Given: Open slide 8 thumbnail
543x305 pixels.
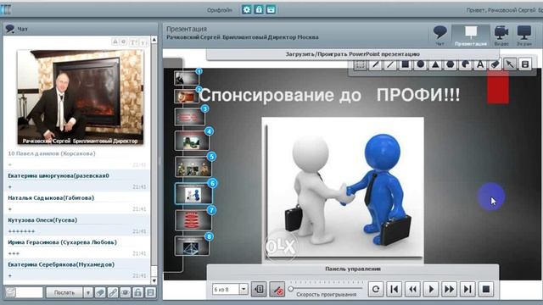Looking at the screenshot, I should [x=193, y=246].
